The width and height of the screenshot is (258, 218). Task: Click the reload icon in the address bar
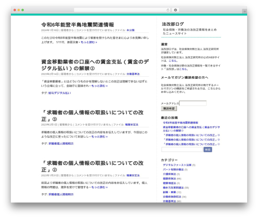[x=168, y=10]
